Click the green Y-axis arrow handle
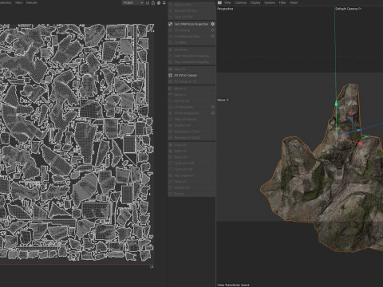383x287 pixels. point(336,104)
